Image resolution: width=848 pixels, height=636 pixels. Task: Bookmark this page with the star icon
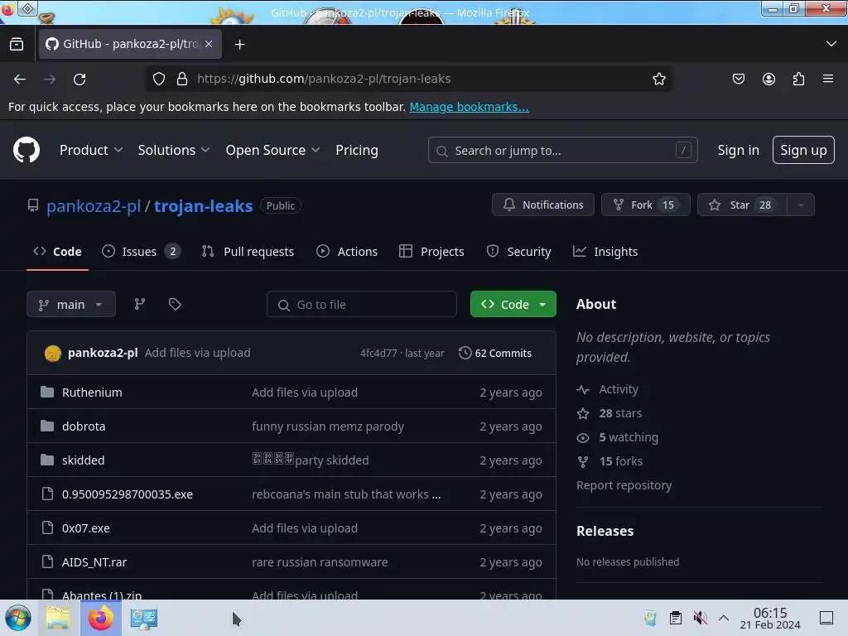pos(658,79)
